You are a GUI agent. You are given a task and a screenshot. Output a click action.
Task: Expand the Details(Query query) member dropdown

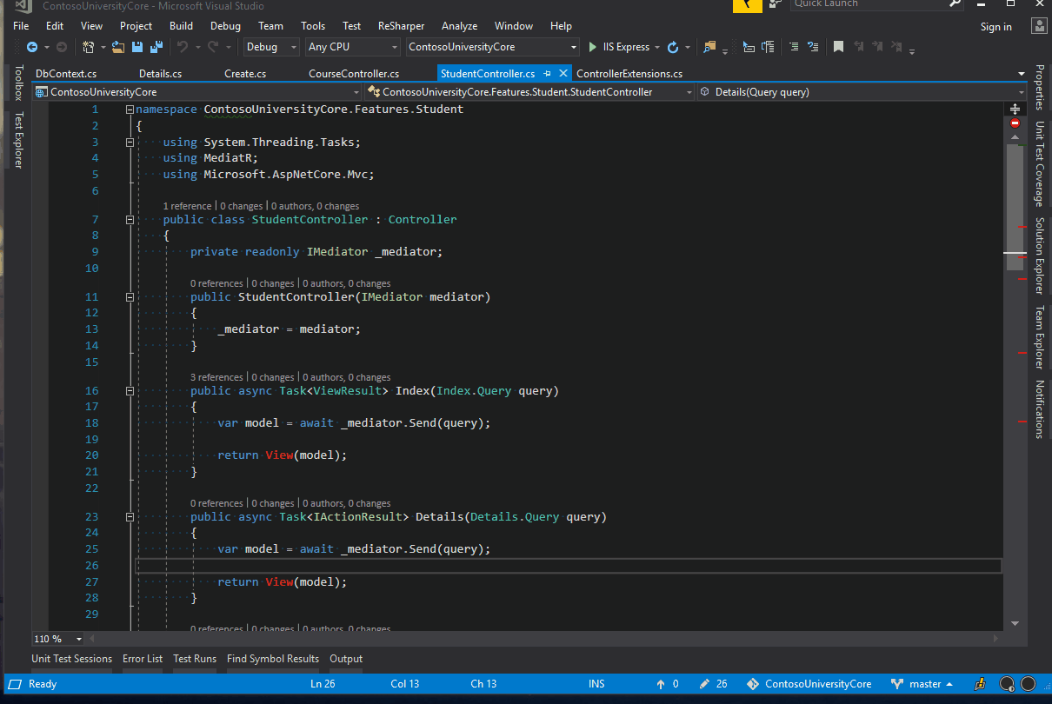coord(1021,92)
